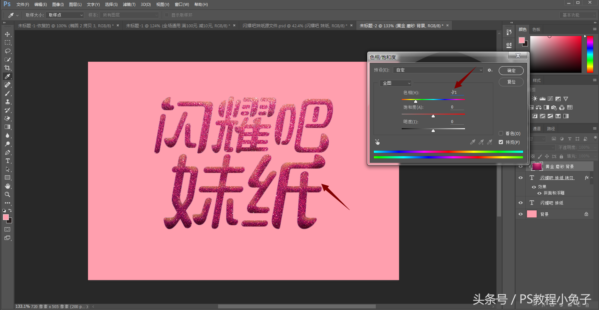Select the Horizontal Type tool
The width and height of the screenshot is (599, 310).
[x=7, y=161]
